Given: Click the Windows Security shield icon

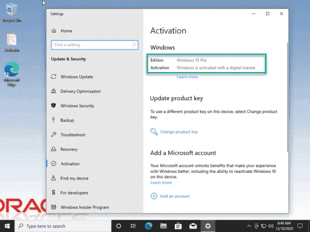Looking at the screenshot, I should (x=54, y=105).
